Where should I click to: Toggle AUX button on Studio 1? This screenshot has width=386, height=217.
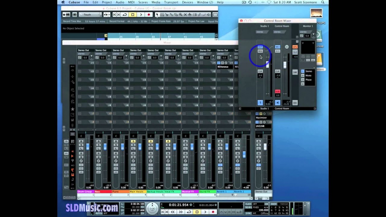click(x=260, y=47)
